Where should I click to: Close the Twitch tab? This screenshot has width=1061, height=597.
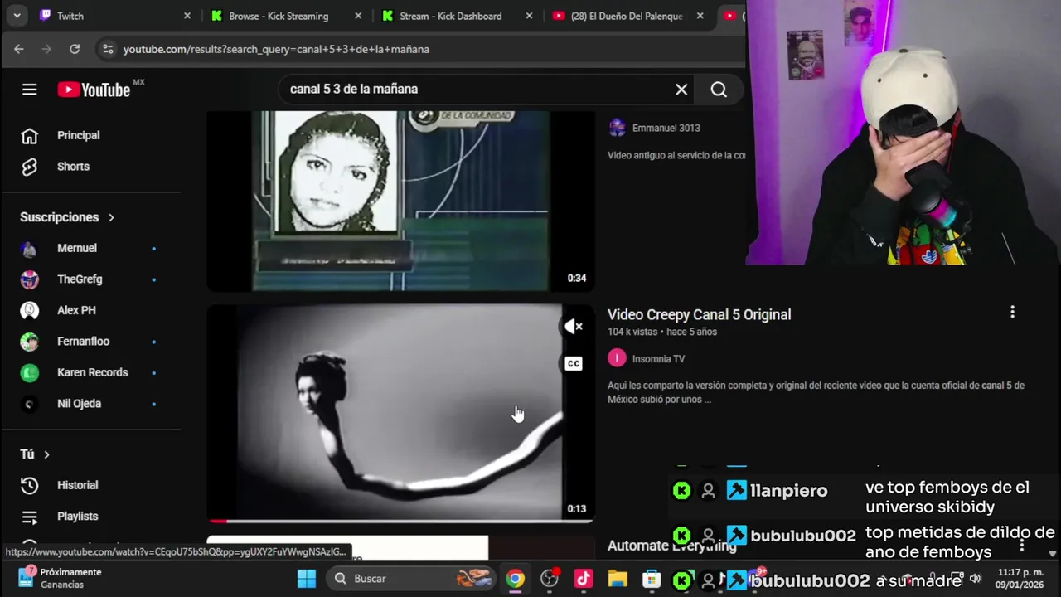point(187,16)
